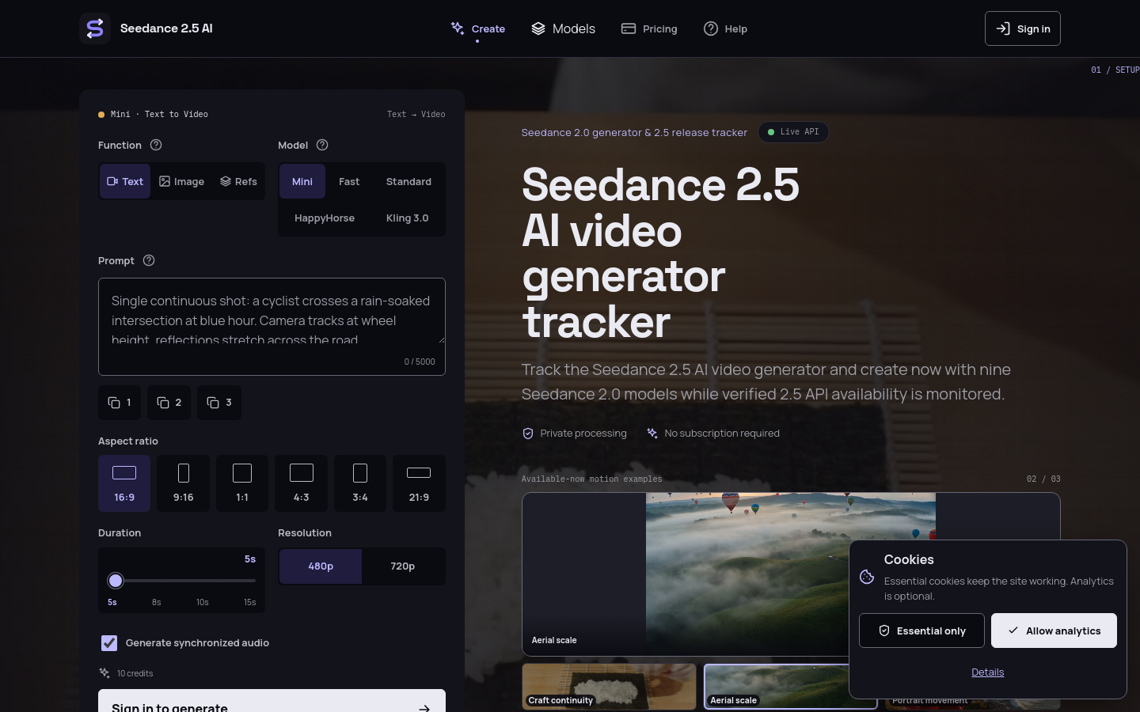This screenshot has width=1140, height=712.
Task: Open the Create nav tab
Action: (x=478, y=28)
